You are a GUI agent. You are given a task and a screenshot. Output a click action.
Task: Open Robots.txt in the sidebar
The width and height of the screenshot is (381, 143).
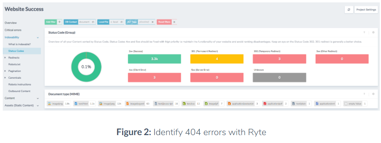(14, 64)
